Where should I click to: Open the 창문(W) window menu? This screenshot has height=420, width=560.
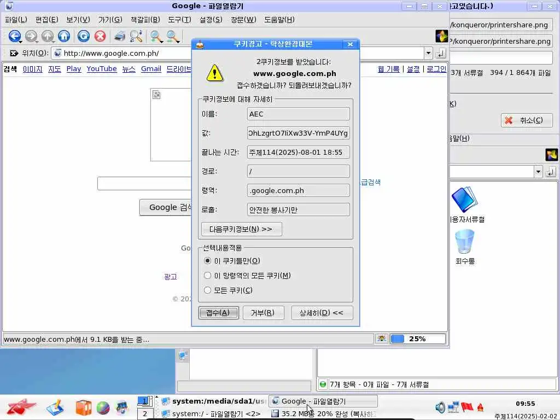coord(243,20)
